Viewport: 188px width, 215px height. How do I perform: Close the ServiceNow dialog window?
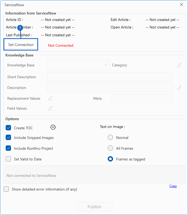[x=181, y=5]
